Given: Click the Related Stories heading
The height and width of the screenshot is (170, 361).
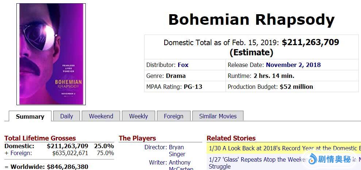Looking at the screenshot, I should tap(231, 138).
